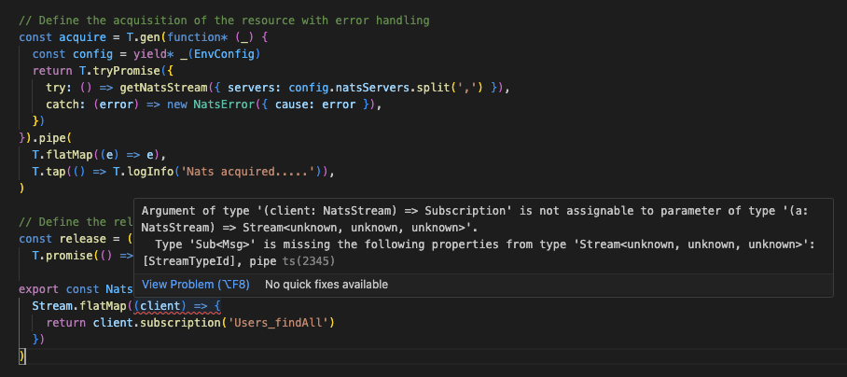Click the 'Define the rel' comment line
Viewport: 847px width, 377px height.
coord(76,222)
